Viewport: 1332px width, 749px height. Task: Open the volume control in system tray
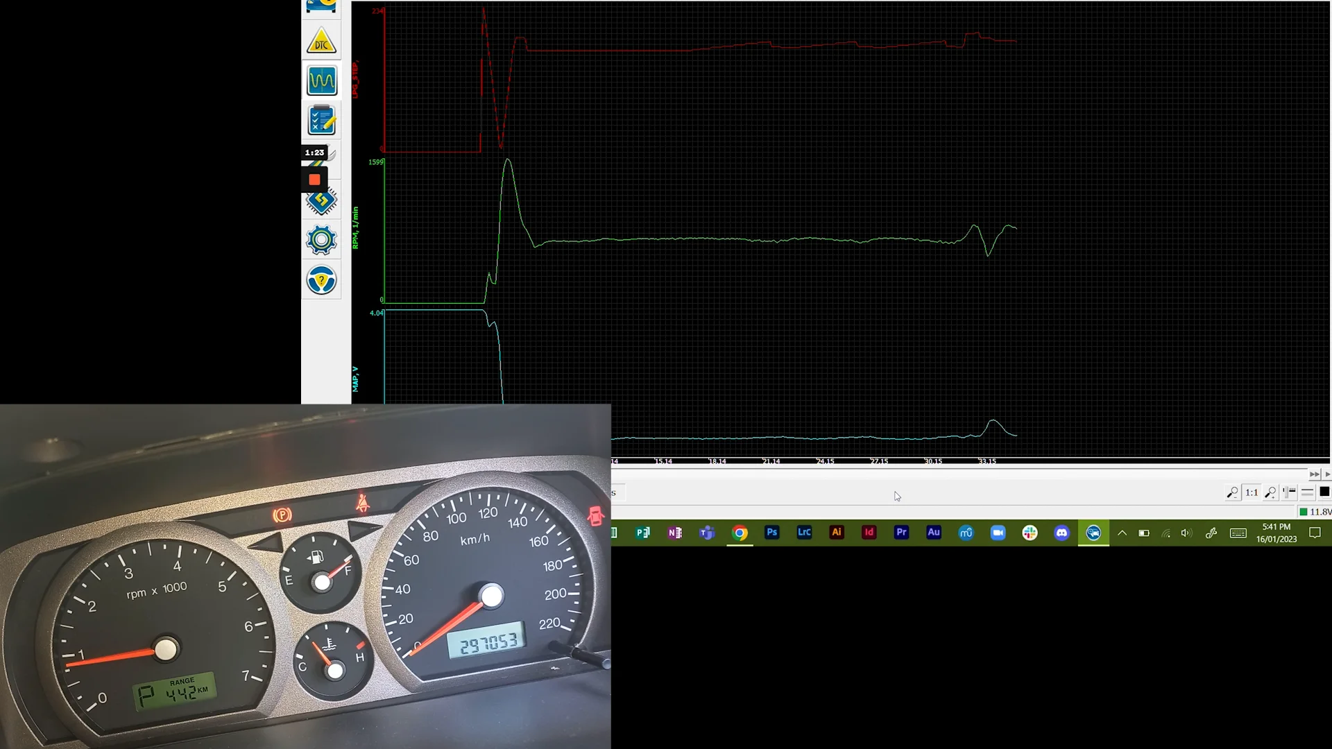point(1186,534)
